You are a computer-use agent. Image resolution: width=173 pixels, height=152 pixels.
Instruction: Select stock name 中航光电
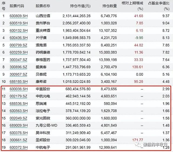43,96
